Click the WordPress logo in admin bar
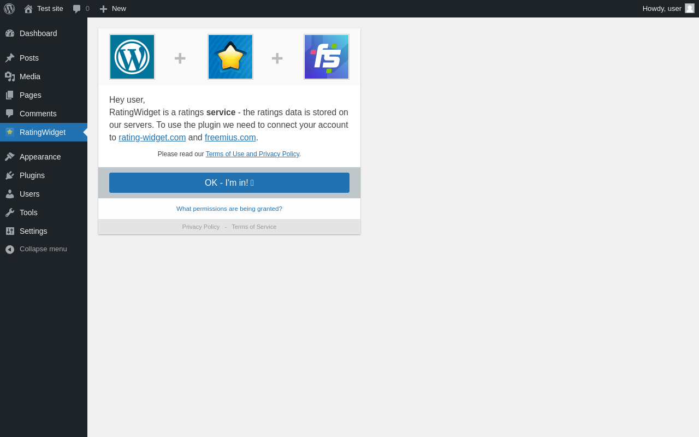Image resolution: width=699 pixels, height=437 pixels. tap(9, 9)
